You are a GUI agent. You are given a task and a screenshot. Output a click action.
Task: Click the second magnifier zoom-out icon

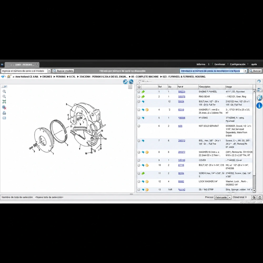click(4, 97)
